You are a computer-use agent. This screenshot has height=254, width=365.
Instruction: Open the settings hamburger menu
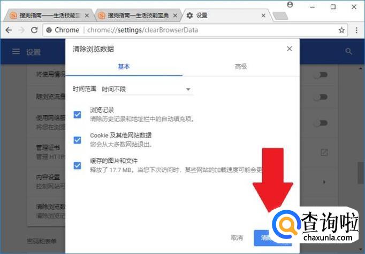(16, 52)
